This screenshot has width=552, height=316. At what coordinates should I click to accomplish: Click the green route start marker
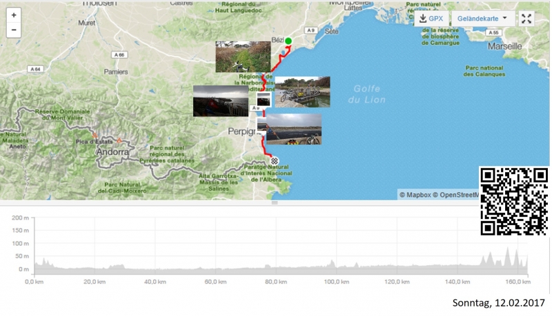[x=288, y=41]
